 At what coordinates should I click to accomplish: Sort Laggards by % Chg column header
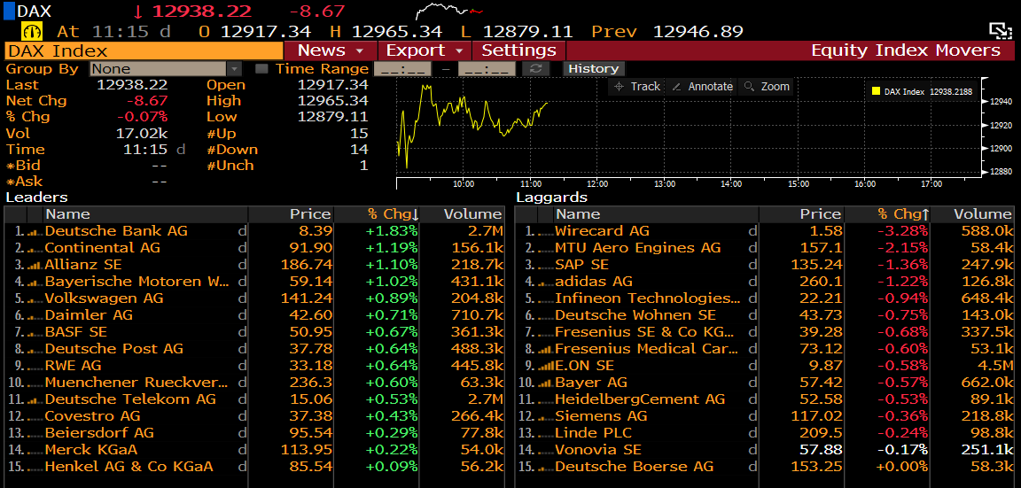885,214
